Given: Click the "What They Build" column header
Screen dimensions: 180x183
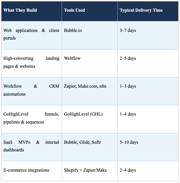Looking at the screenshot, I should 20,10.
